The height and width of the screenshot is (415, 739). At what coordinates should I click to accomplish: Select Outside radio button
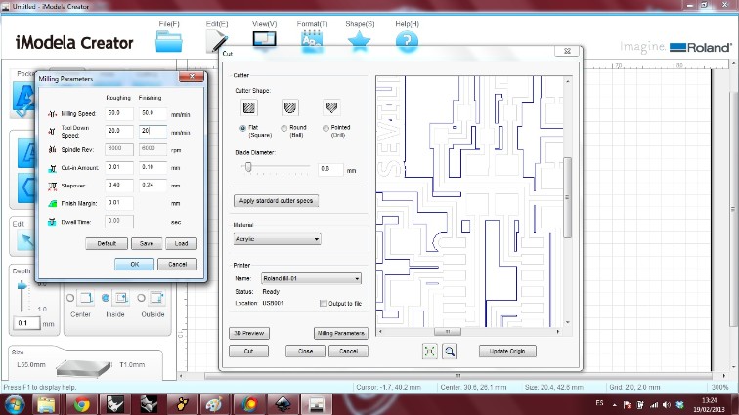pos(141,298)
